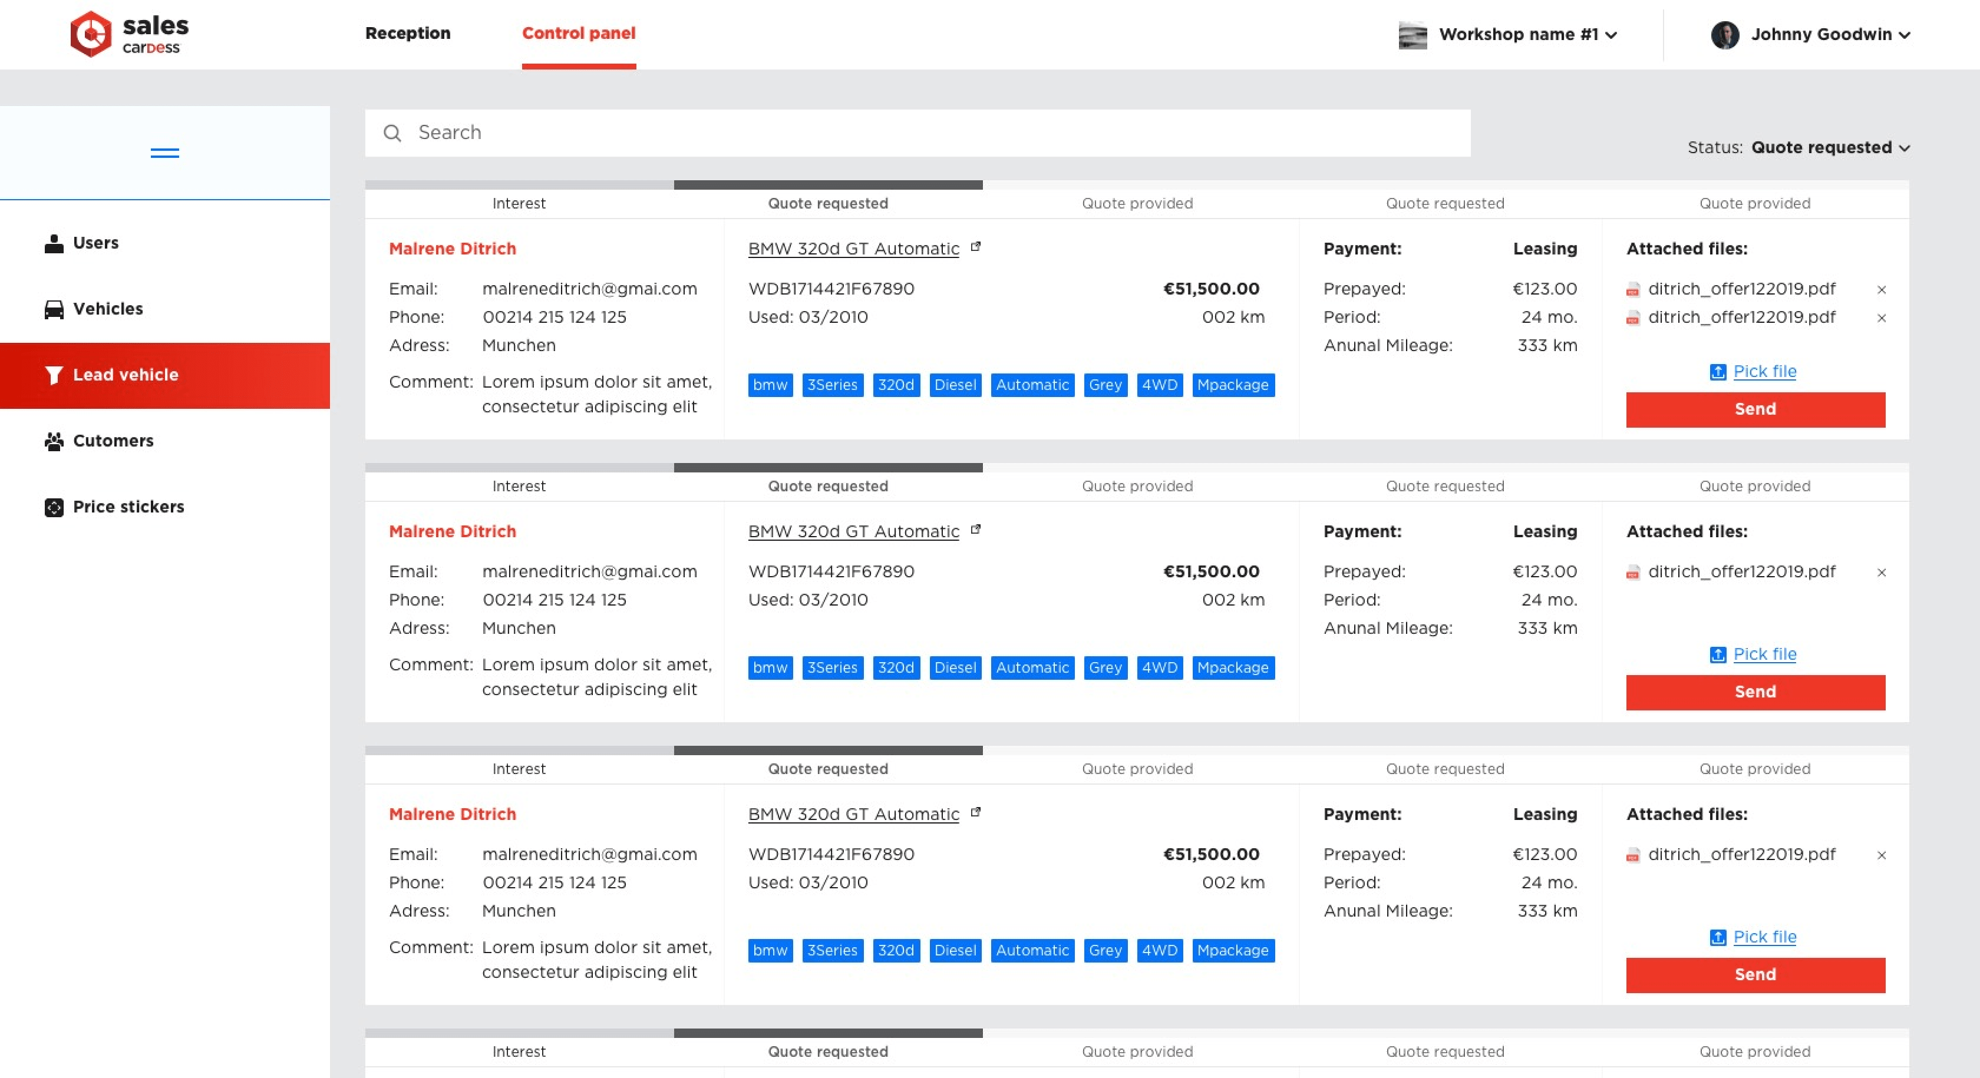Click the Search input field
The image size is (1980, 1078).
tap(918, 133)
